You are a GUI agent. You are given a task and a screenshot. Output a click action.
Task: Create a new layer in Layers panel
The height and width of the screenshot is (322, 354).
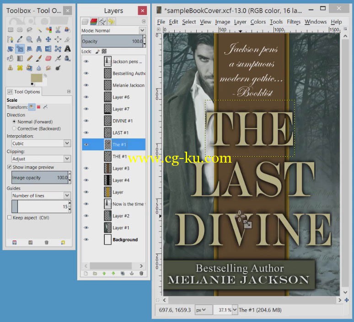(86, 273)
